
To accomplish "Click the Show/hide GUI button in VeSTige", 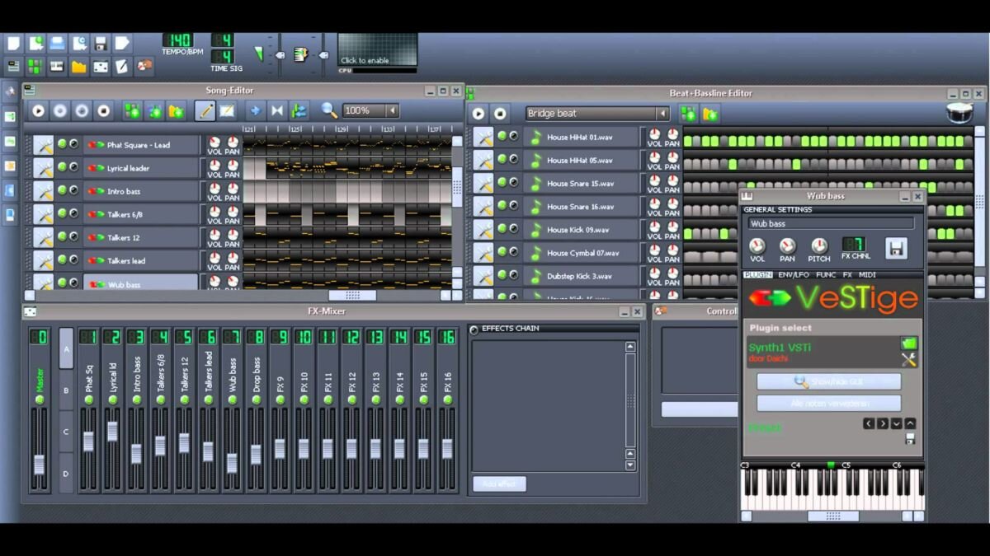I will coord(827,381).
